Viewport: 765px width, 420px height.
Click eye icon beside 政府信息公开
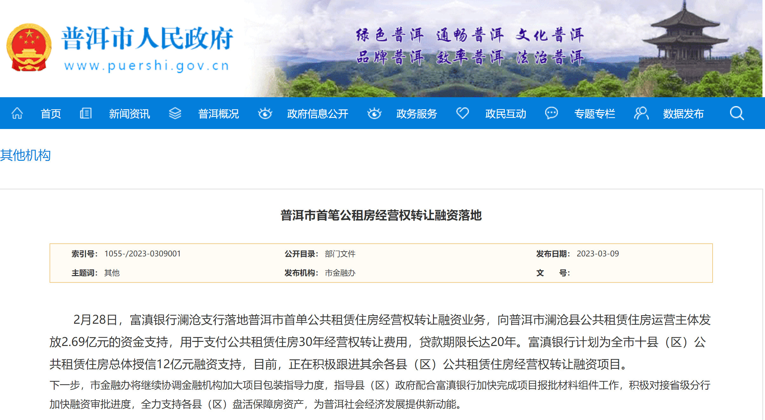[x=265, y=113]
